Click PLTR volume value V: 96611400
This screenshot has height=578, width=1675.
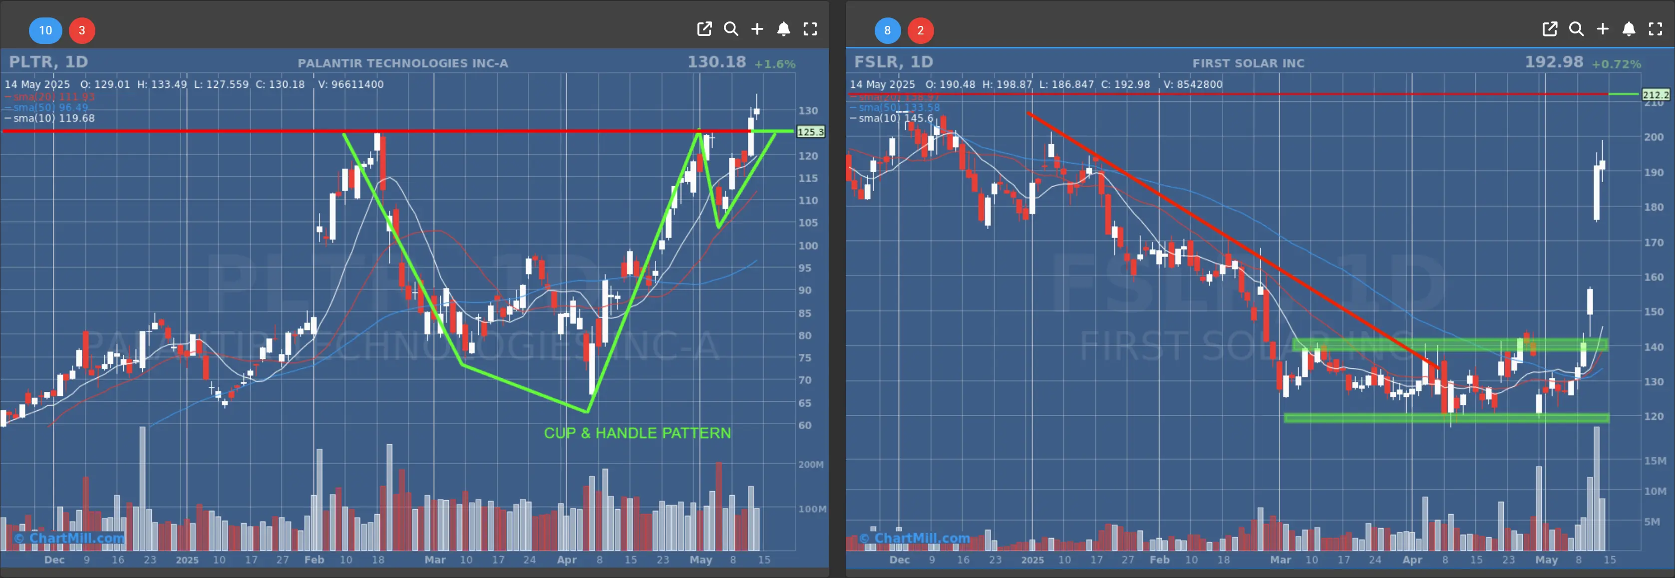(x=351, y=84)
